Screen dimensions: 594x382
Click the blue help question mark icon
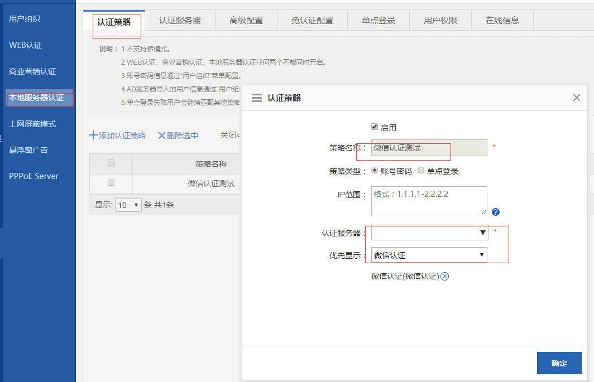(x=495, y=212)
